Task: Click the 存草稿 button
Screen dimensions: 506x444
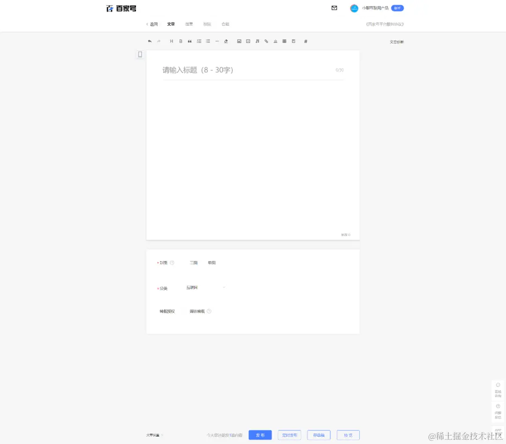Action: [x=319, y=435]
